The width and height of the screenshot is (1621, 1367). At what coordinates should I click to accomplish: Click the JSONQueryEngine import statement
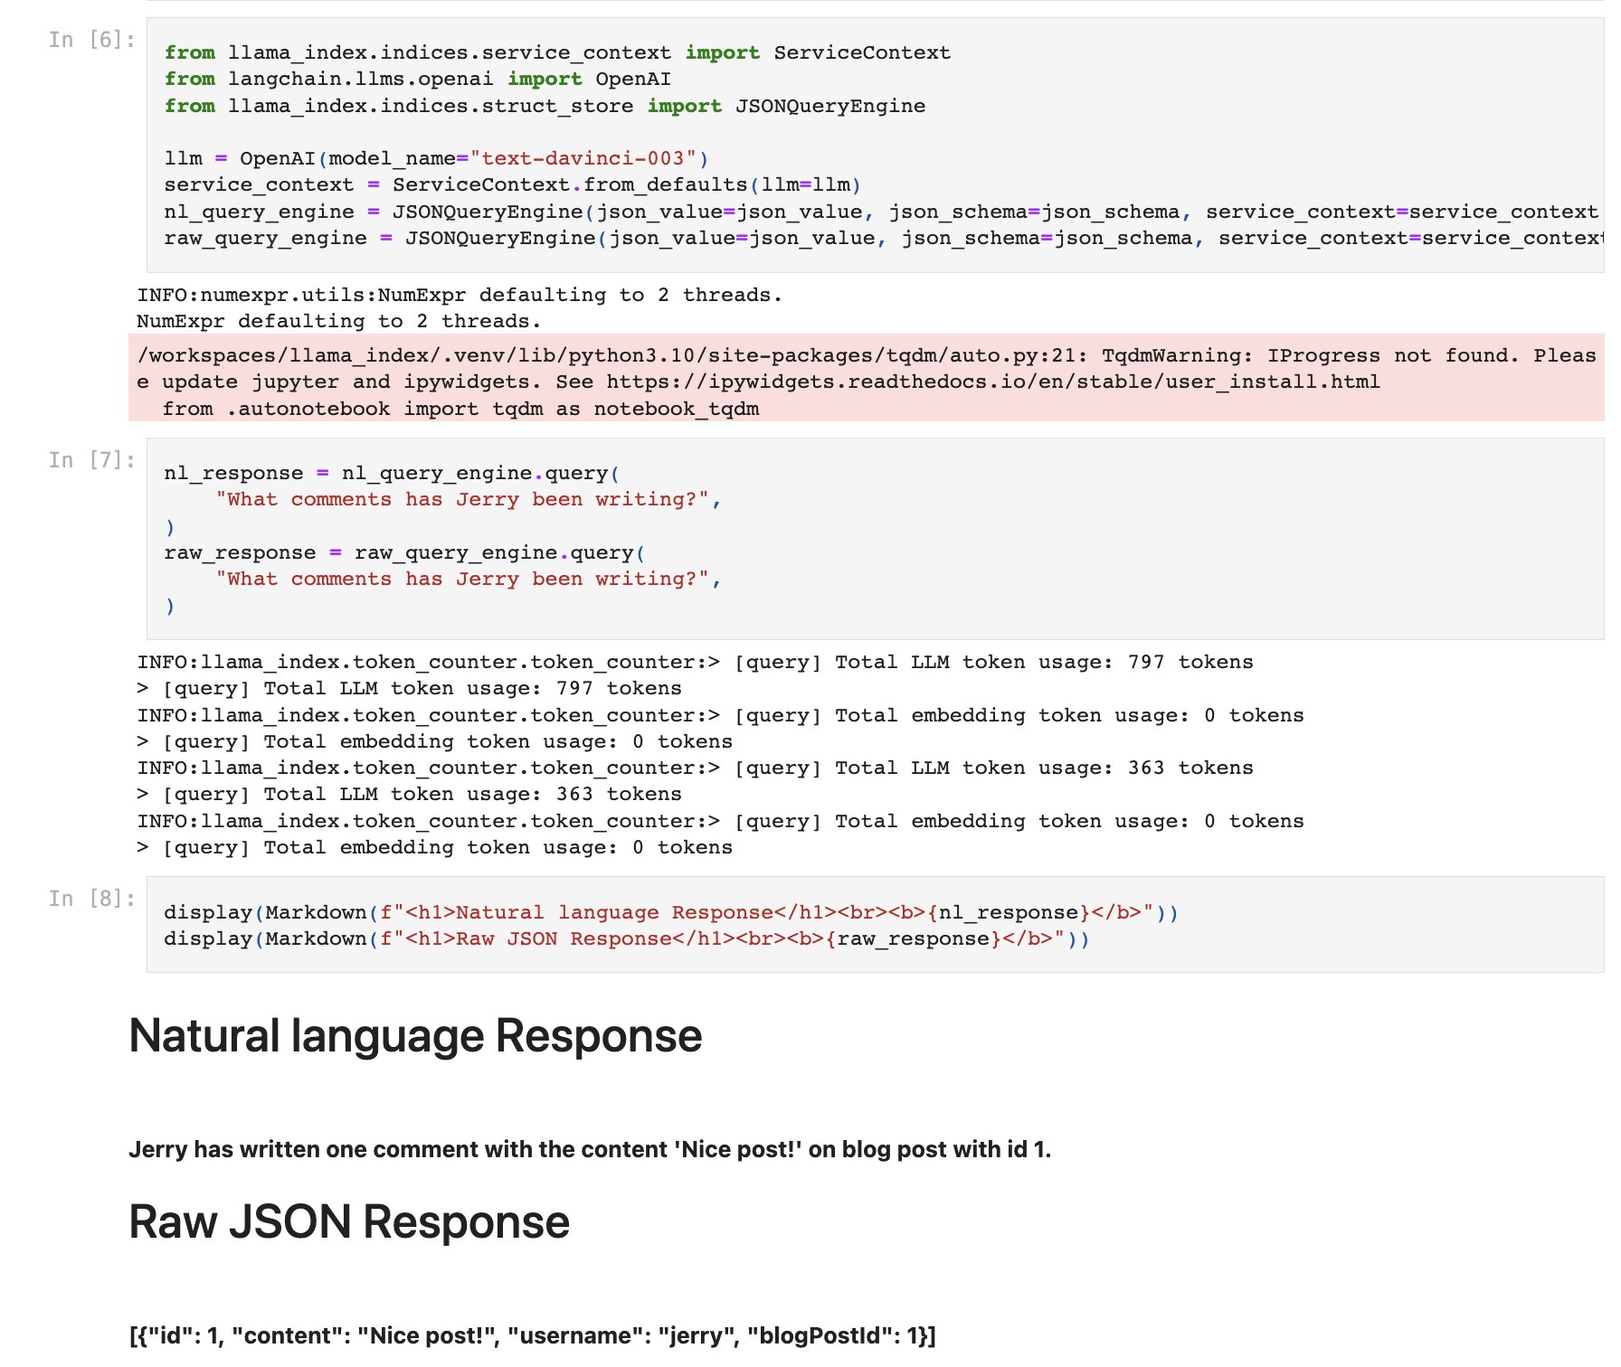click(545, 106)
